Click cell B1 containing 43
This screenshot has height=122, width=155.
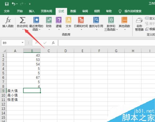pos(32,55)
